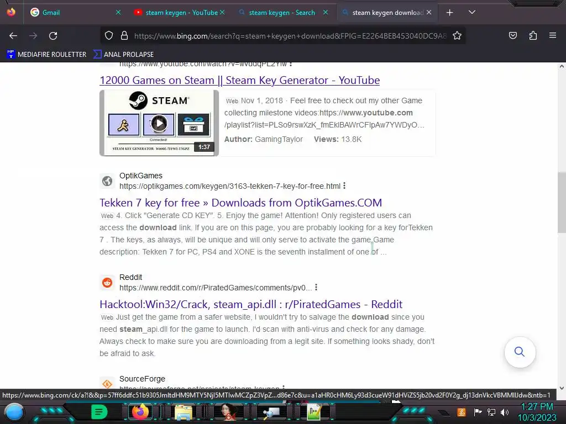Select the steam keygen download tab
This screenshot has width=566, height=424.
click(386, 13)
